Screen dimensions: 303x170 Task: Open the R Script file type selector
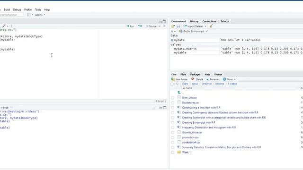coord(161,101)
